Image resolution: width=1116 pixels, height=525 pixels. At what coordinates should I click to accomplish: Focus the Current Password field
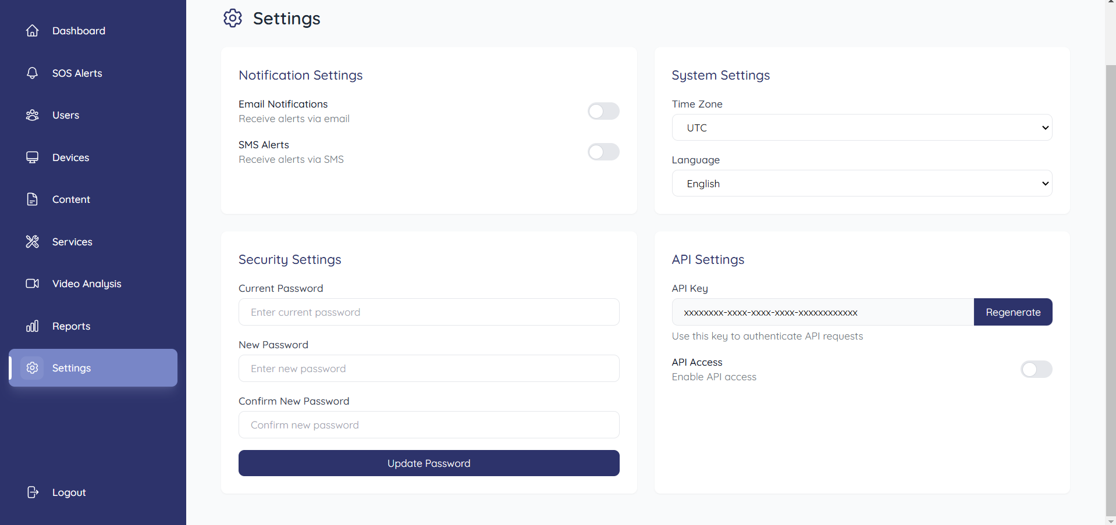point(429,312)
